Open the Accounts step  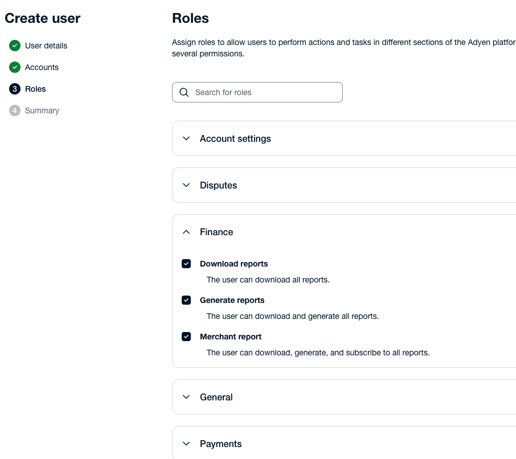pyautogui.click(x=42, y=67)
